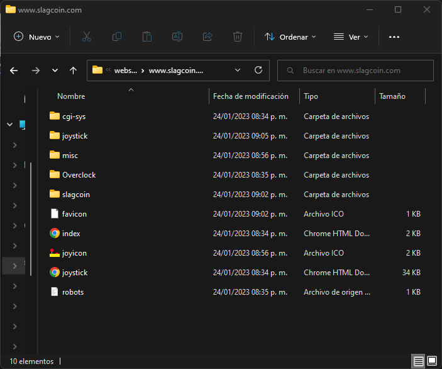This screenshot has width=442, height=369.
Task: Click the joyicon file name
Action: click(74, 253)
